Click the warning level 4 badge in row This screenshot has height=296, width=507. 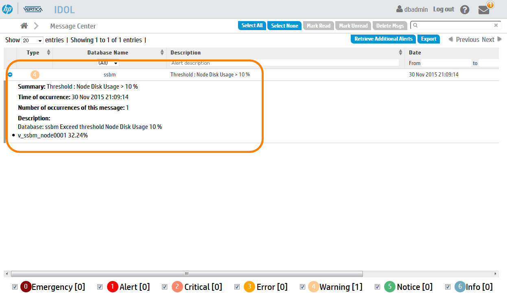35,75
